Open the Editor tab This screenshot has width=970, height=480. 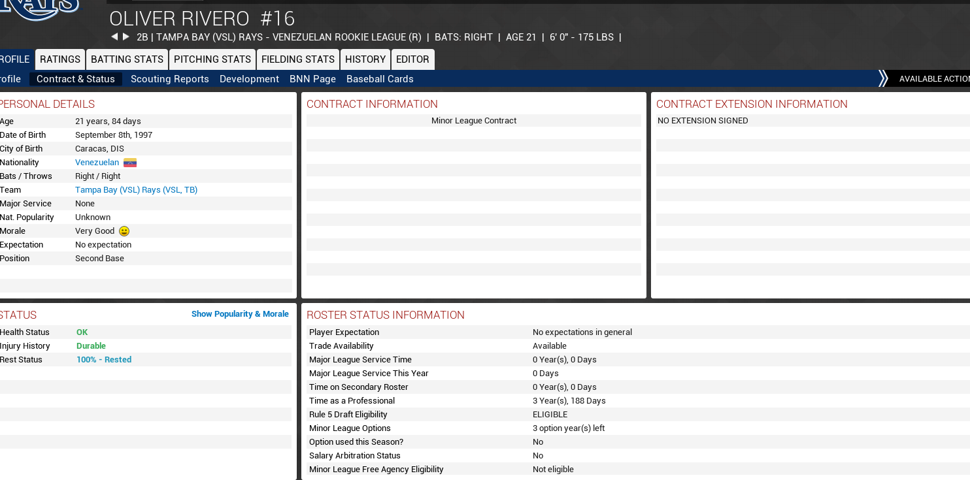(x=412, y=59)
